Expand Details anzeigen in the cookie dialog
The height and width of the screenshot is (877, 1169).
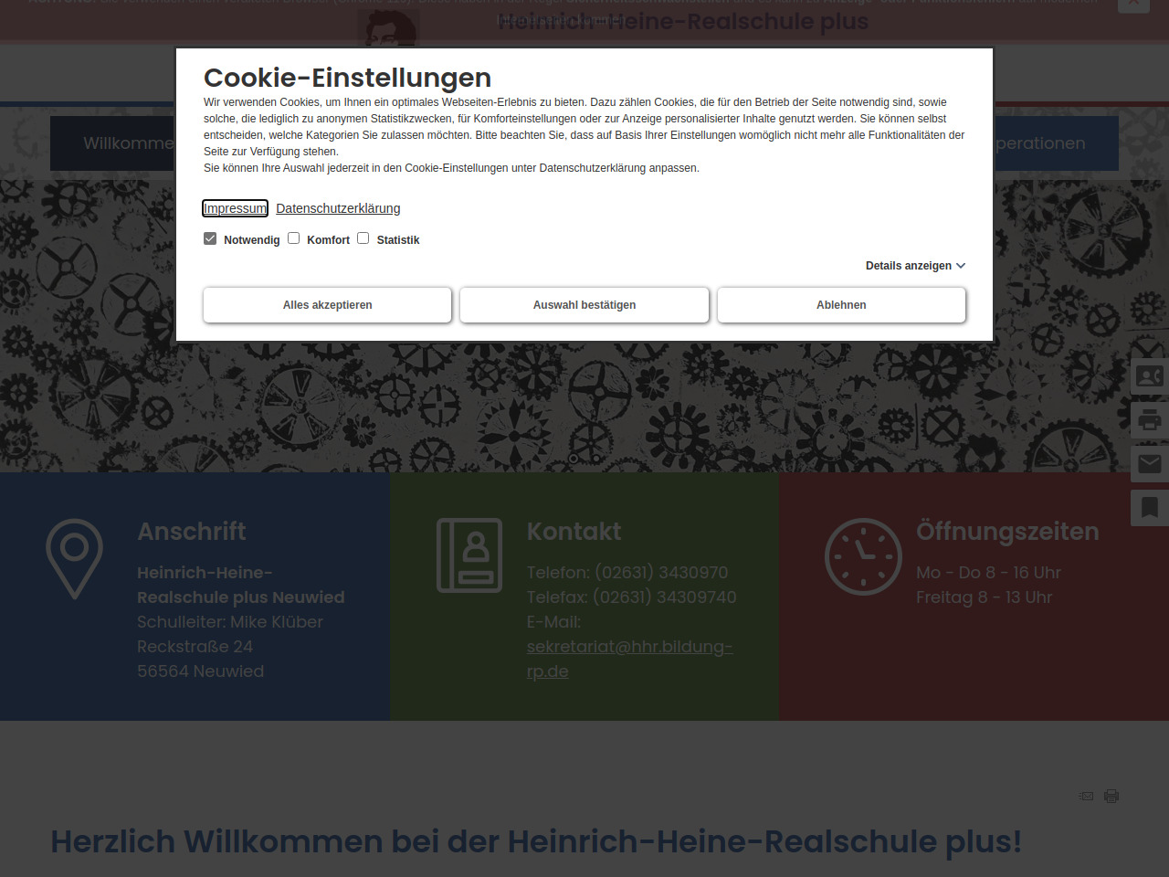coord(915,266)
